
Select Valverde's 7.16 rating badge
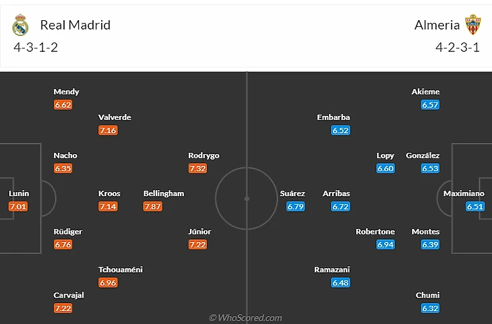108,130
